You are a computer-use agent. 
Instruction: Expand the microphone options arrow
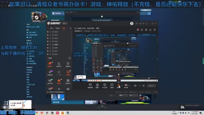point(122,85)
